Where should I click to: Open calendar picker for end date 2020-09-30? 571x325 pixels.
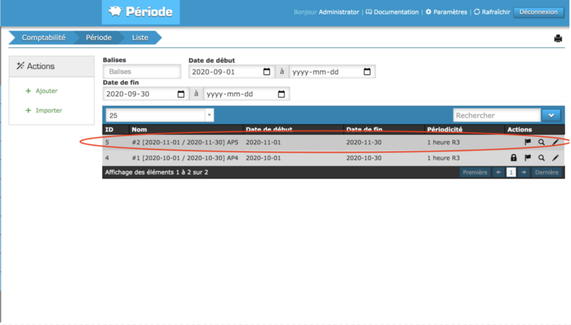click(x=181, y=94)
